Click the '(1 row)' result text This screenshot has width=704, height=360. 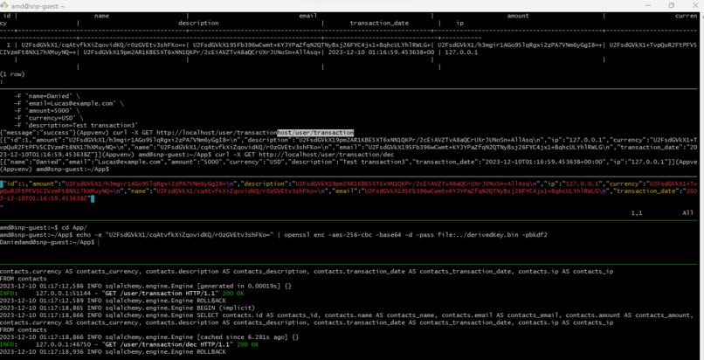click(12, 74)
